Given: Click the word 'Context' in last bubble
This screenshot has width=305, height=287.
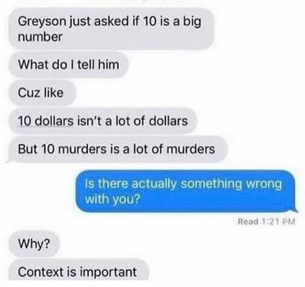Looking at the screenshot, I should point(41,272).
